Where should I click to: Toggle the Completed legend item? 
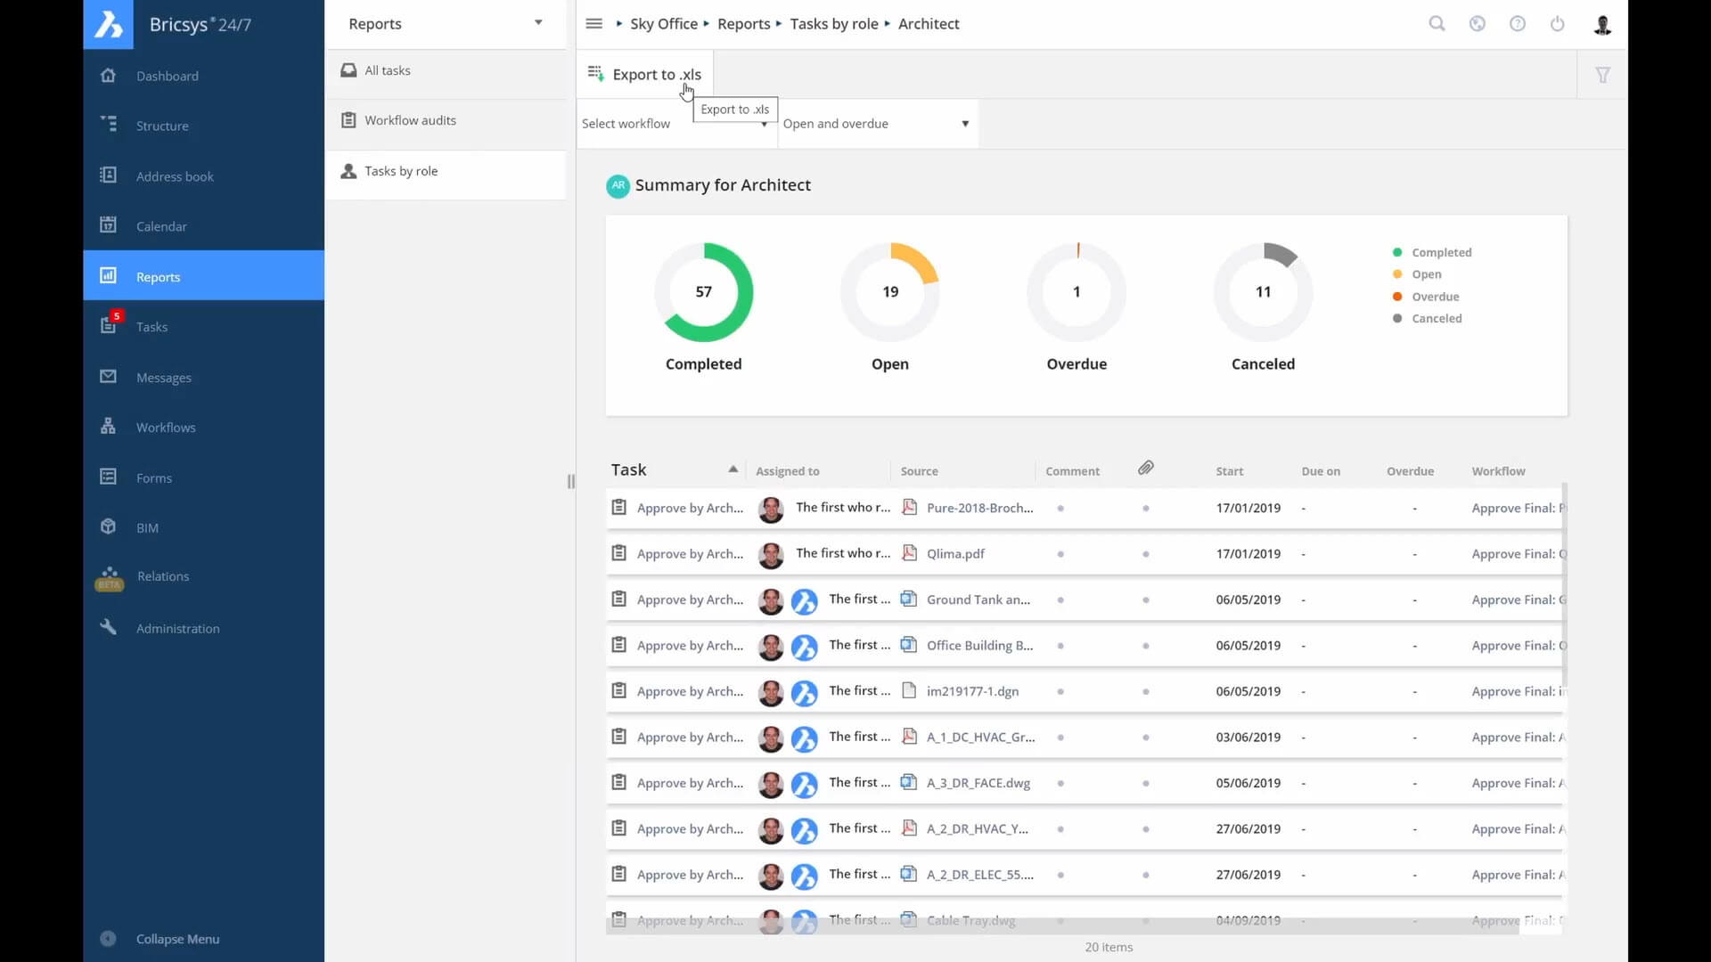point(1441,253)
